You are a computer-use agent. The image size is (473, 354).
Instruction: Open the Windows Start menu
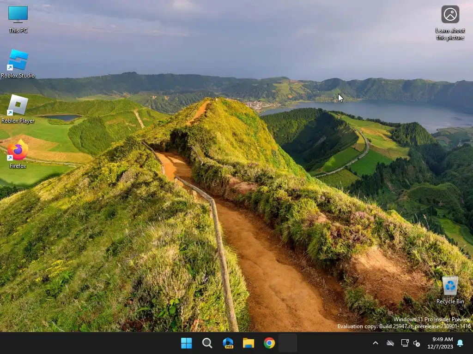click(187, 343)
